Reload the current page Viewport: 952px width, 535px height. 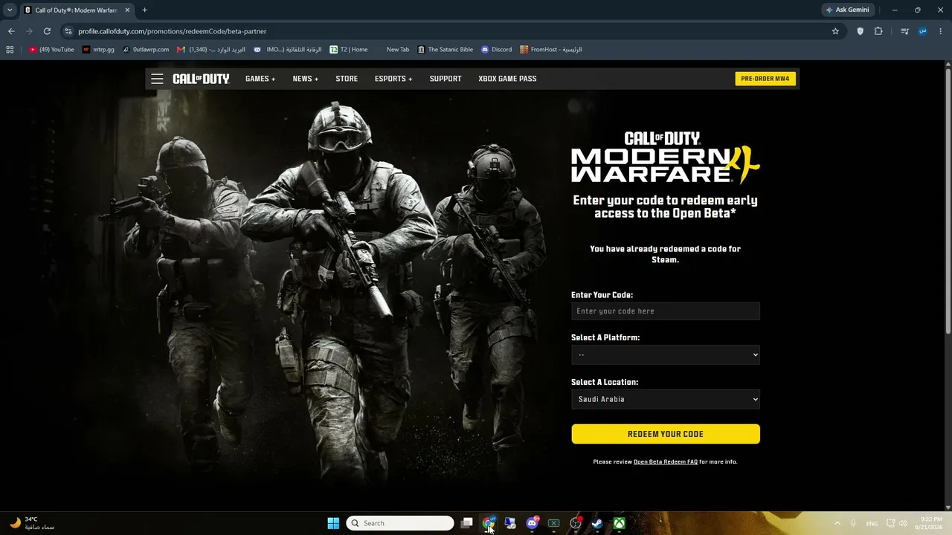point(47,31)
